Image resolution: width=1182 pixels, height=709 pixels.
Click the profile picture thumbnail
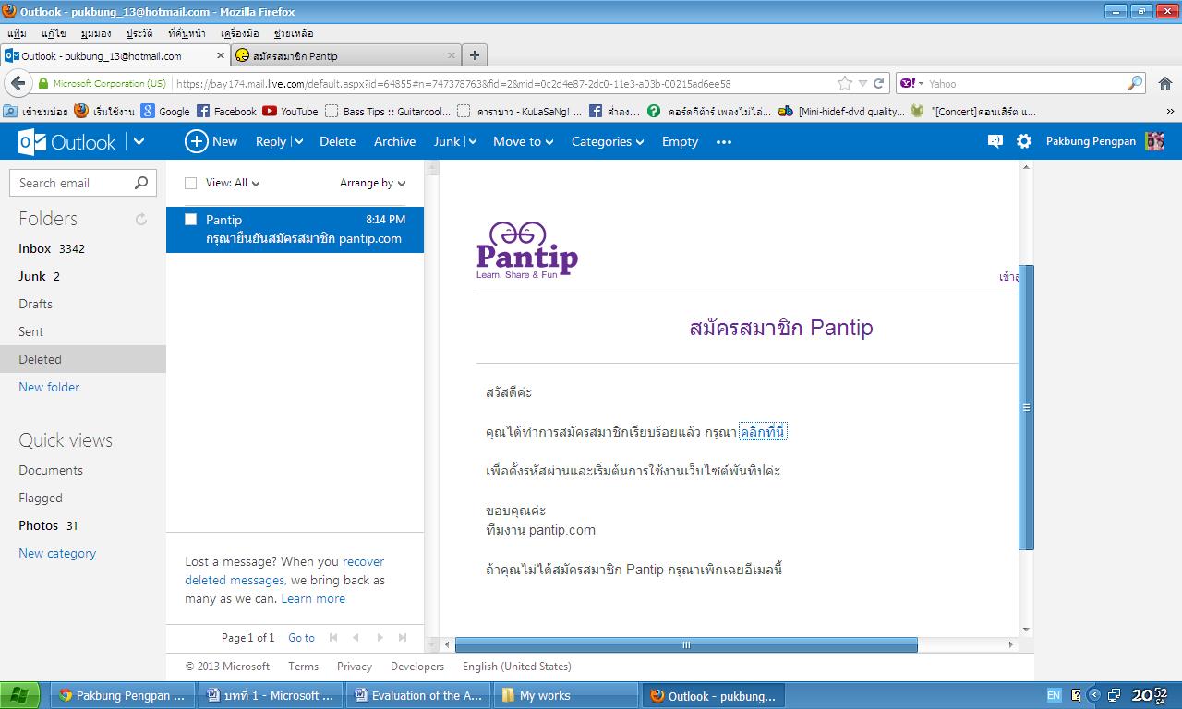[1154, 141]
